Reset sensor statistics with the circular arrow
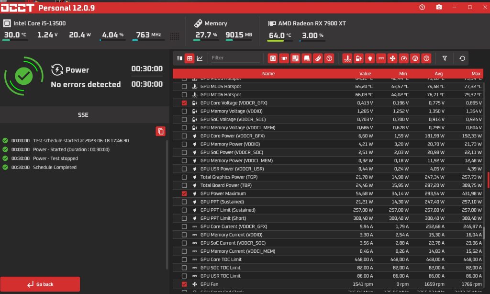This screenshot has width=490, height=294. pos(462,58)
